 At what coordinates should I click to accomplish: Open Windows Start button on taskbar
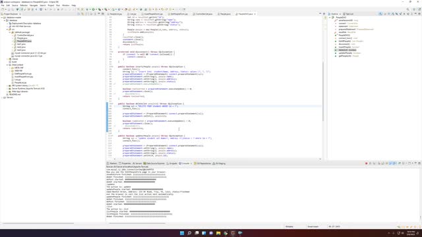coord(182,233)
